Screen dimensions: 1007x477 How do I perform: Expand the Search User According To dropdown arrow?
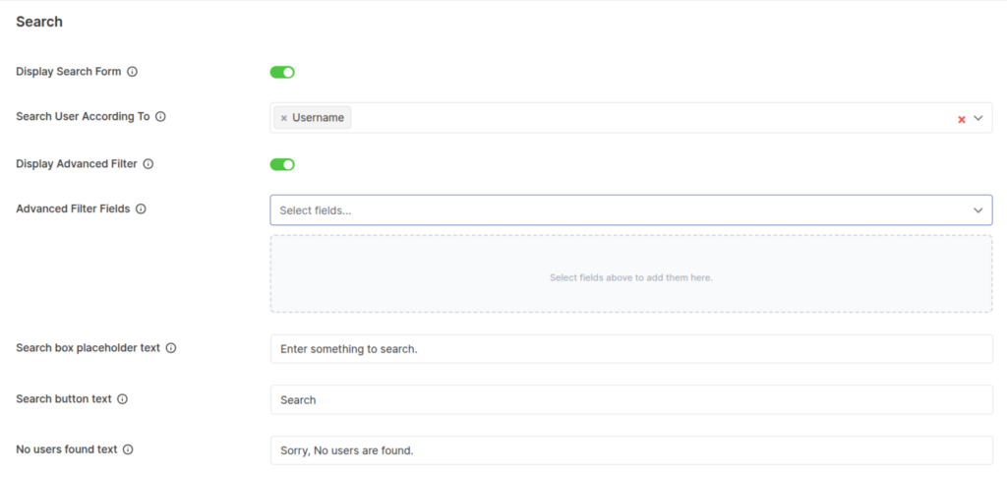(x=978, y=118)
